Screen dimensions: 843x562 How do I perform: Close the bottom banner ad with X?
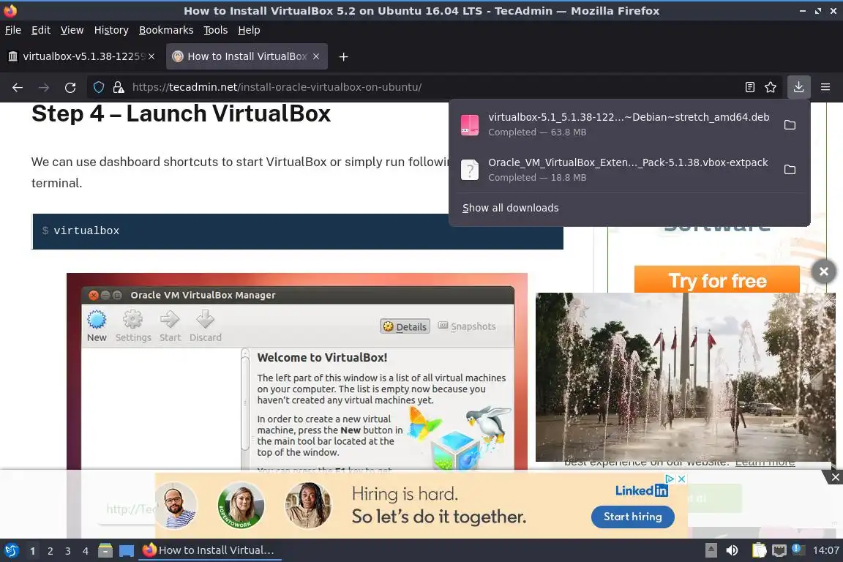click(x=835, y=477)
